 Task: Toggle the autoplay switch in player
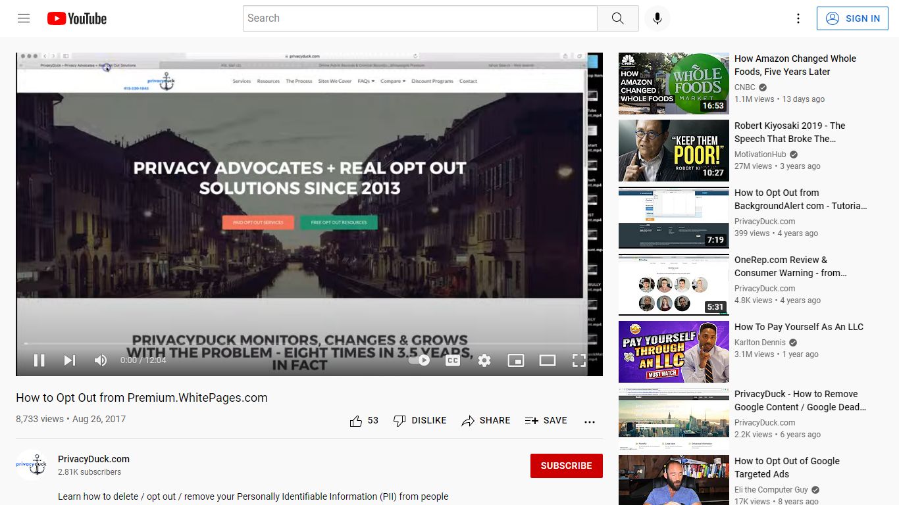pos(419,360)
